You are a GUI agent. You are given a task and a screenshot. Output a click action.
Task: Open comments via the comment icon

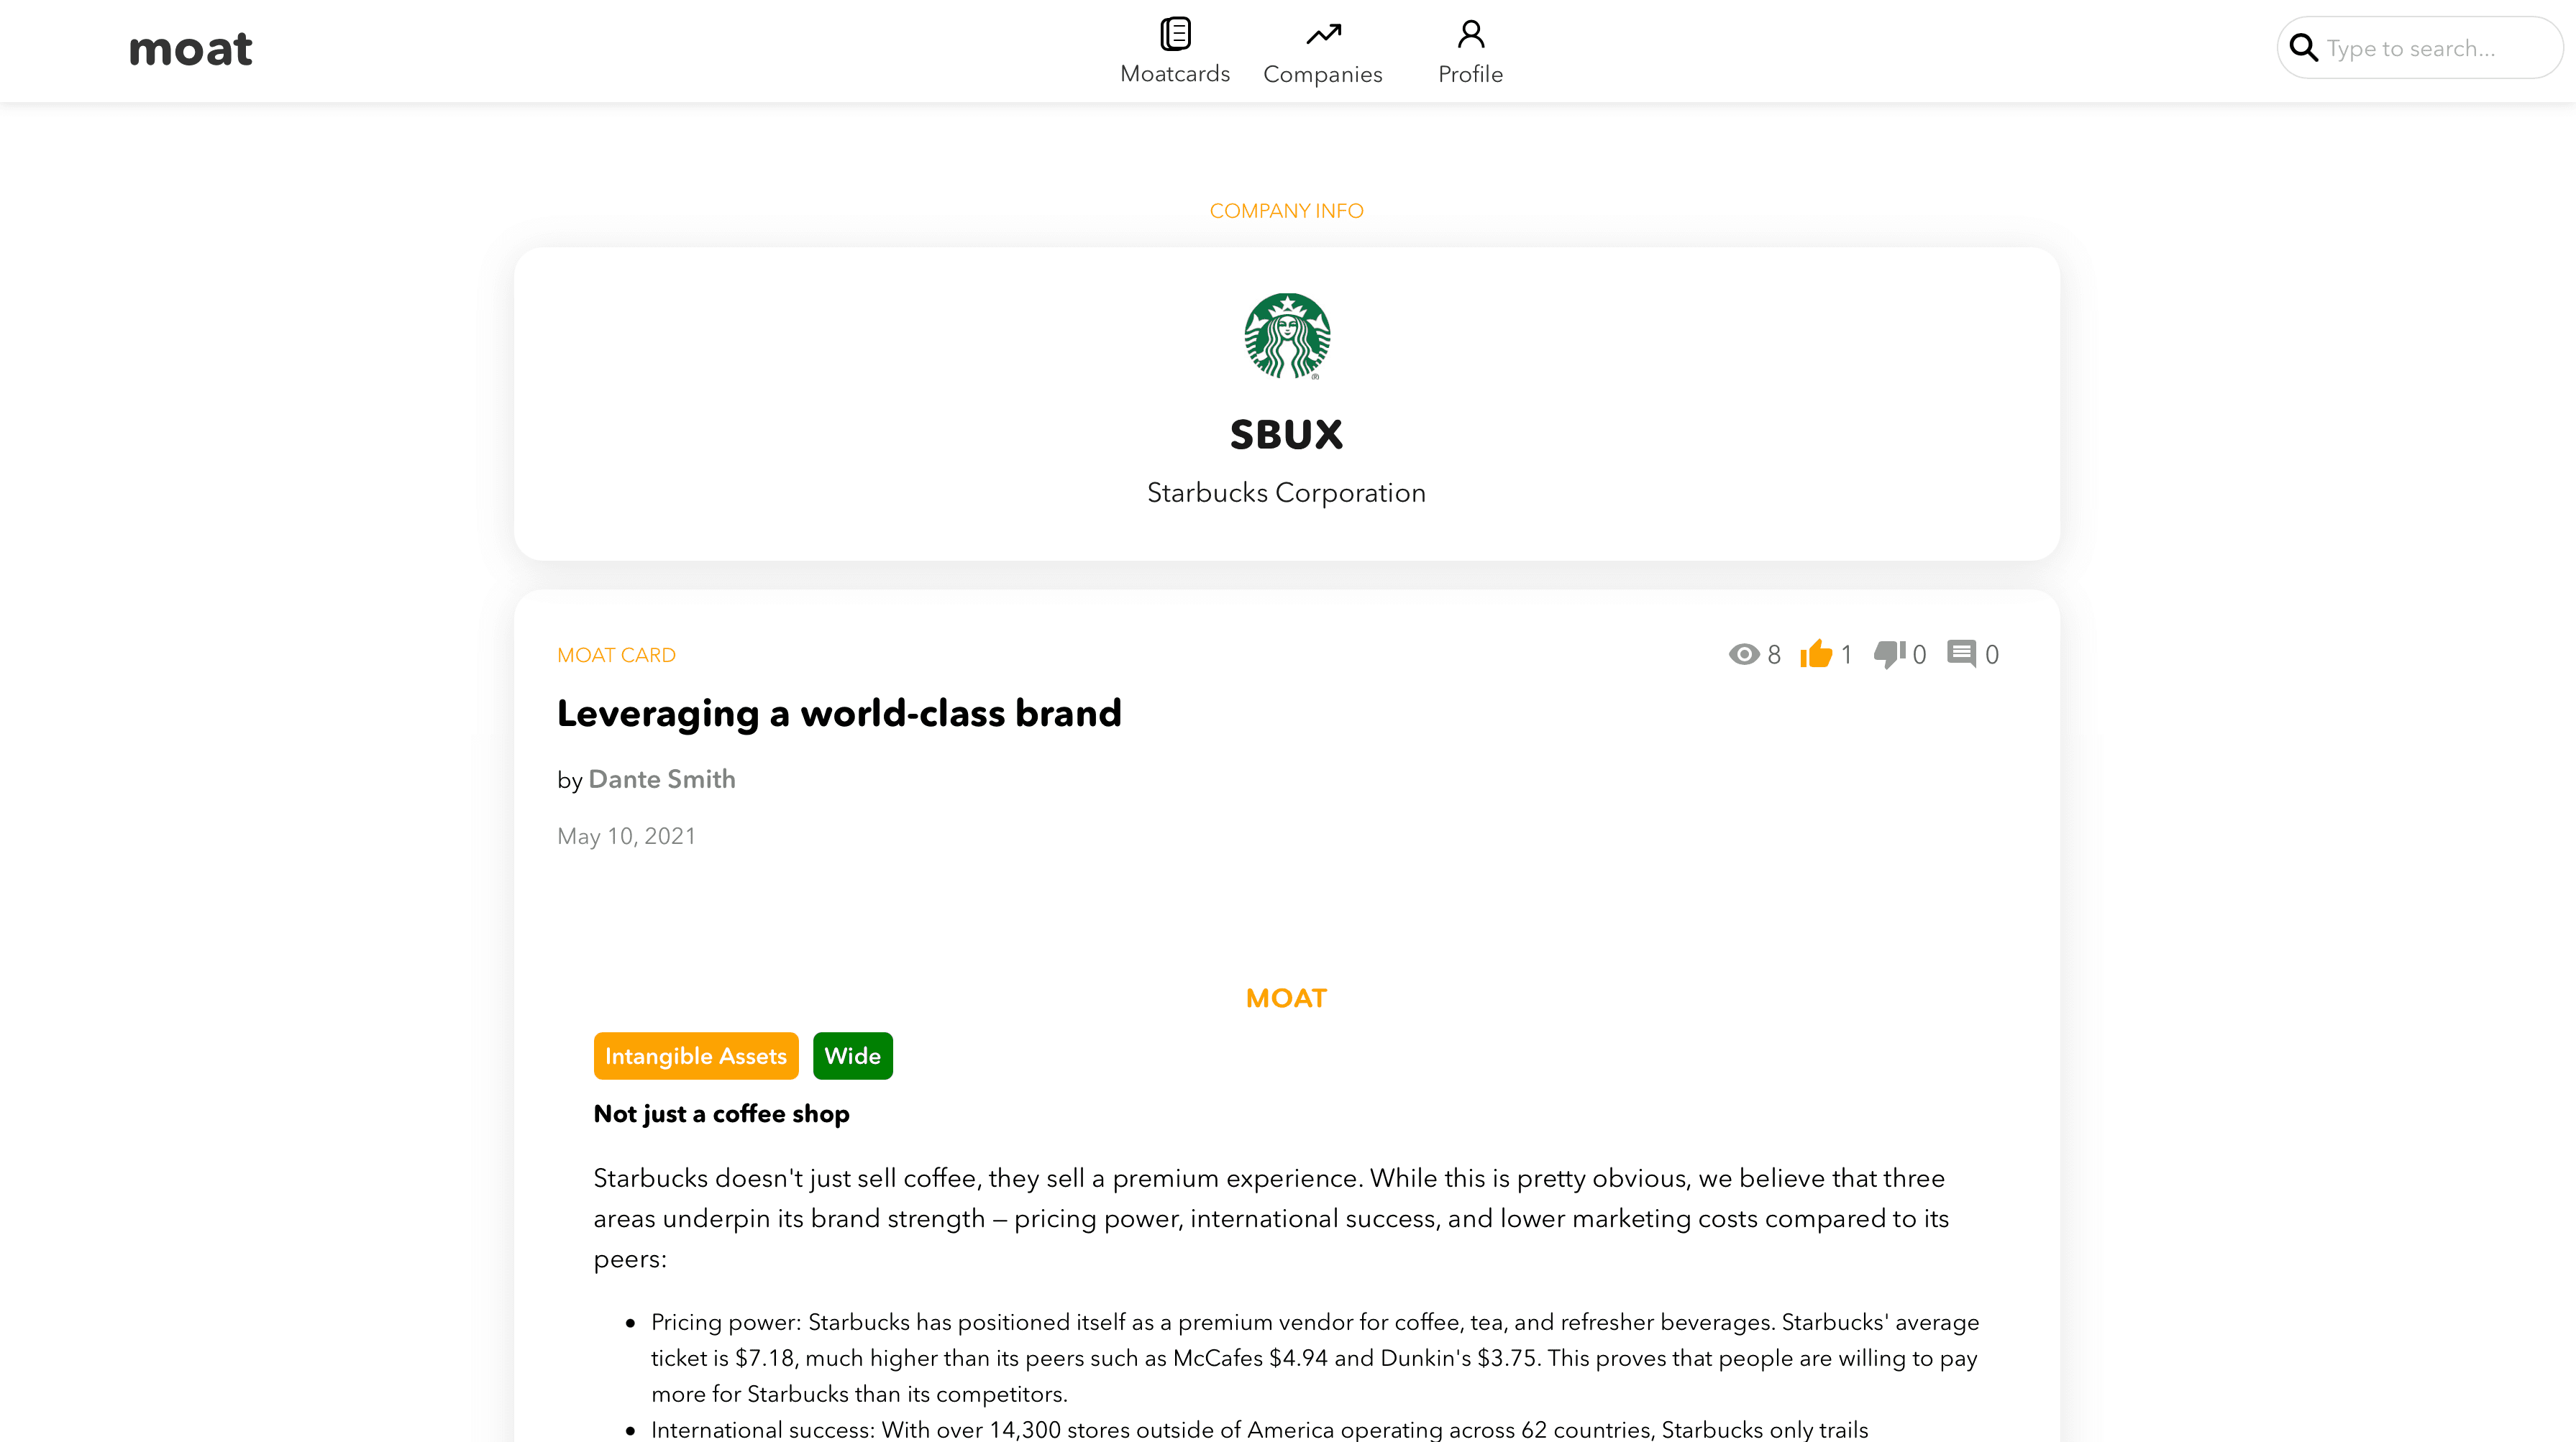[1961, 655]
